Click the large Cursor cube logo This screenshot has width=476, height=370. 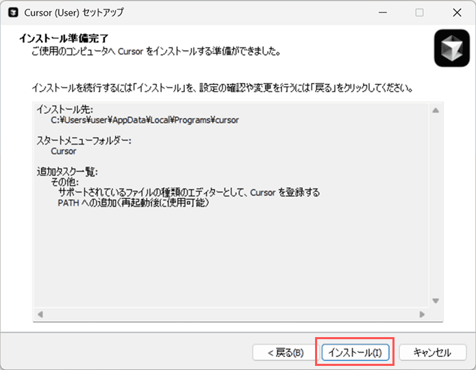coord(452,48)
